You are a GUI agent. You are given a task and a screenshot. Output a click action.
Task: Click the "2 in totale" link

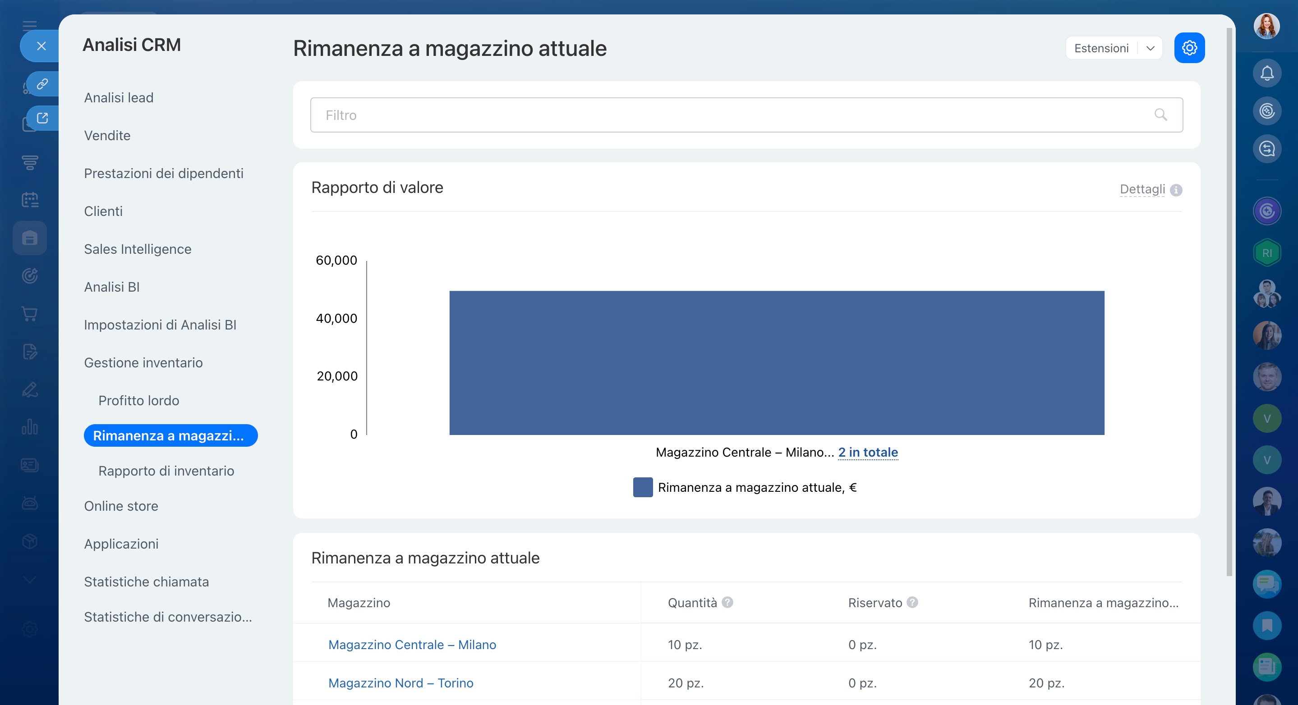point(868,452)
